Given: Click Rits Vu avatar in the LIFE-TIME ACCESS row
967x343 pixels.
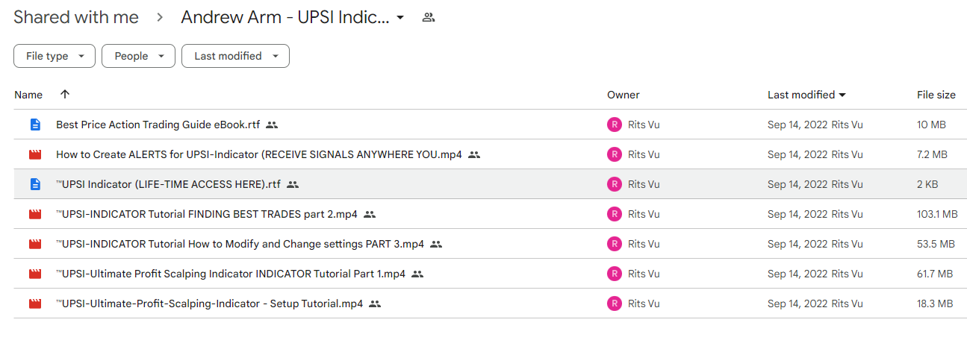Looking at the screenshot, I should tap(615, 184).
